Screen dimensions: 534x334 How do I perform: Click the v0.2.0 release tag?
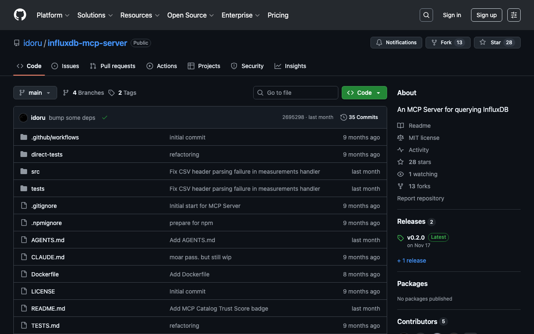416,237
